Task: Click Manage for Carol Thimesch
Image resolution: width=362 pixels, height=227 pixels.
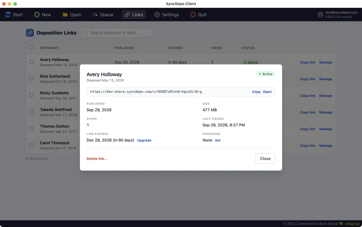Action: (326, 145)
